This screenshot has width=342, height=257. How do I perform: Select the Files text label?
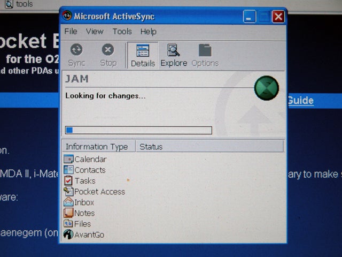click(x=82, y=224)
